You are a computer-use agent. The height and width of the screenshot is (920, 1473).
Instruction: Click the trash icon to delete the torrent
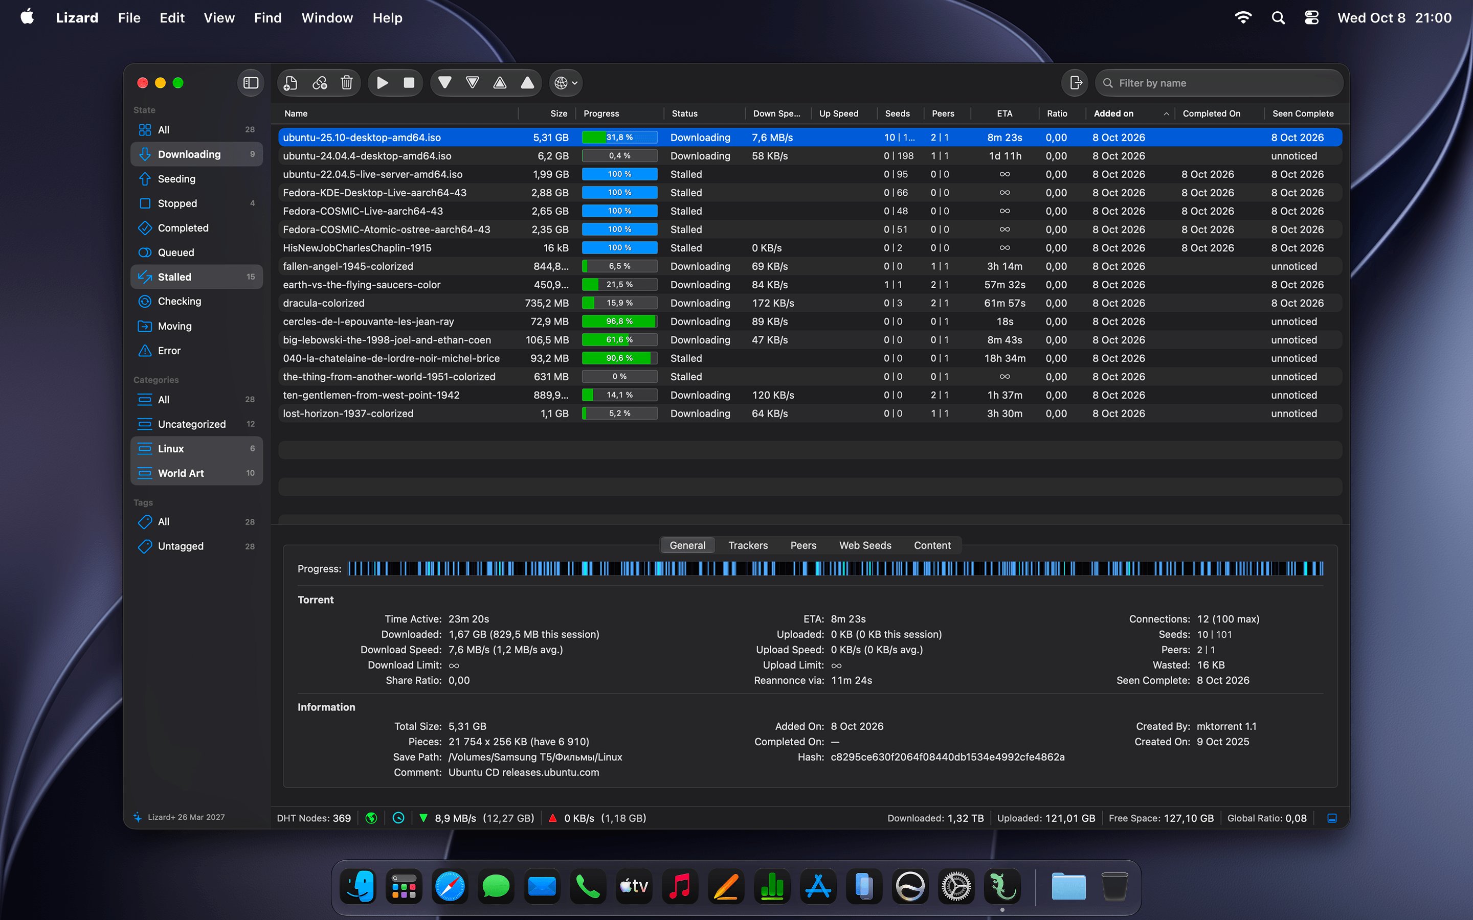(347, 83)
